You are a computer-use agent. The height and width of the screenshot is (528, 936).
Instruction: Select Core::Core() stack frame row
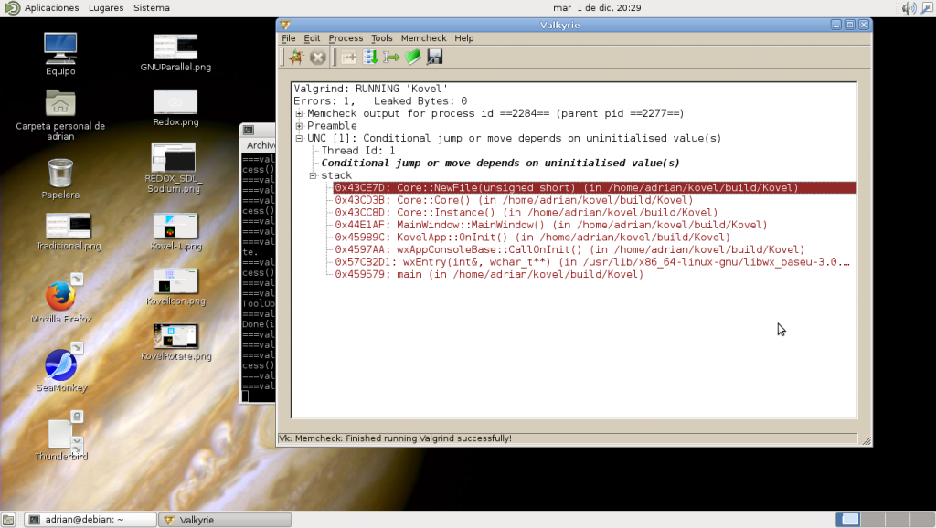[514, 200]
